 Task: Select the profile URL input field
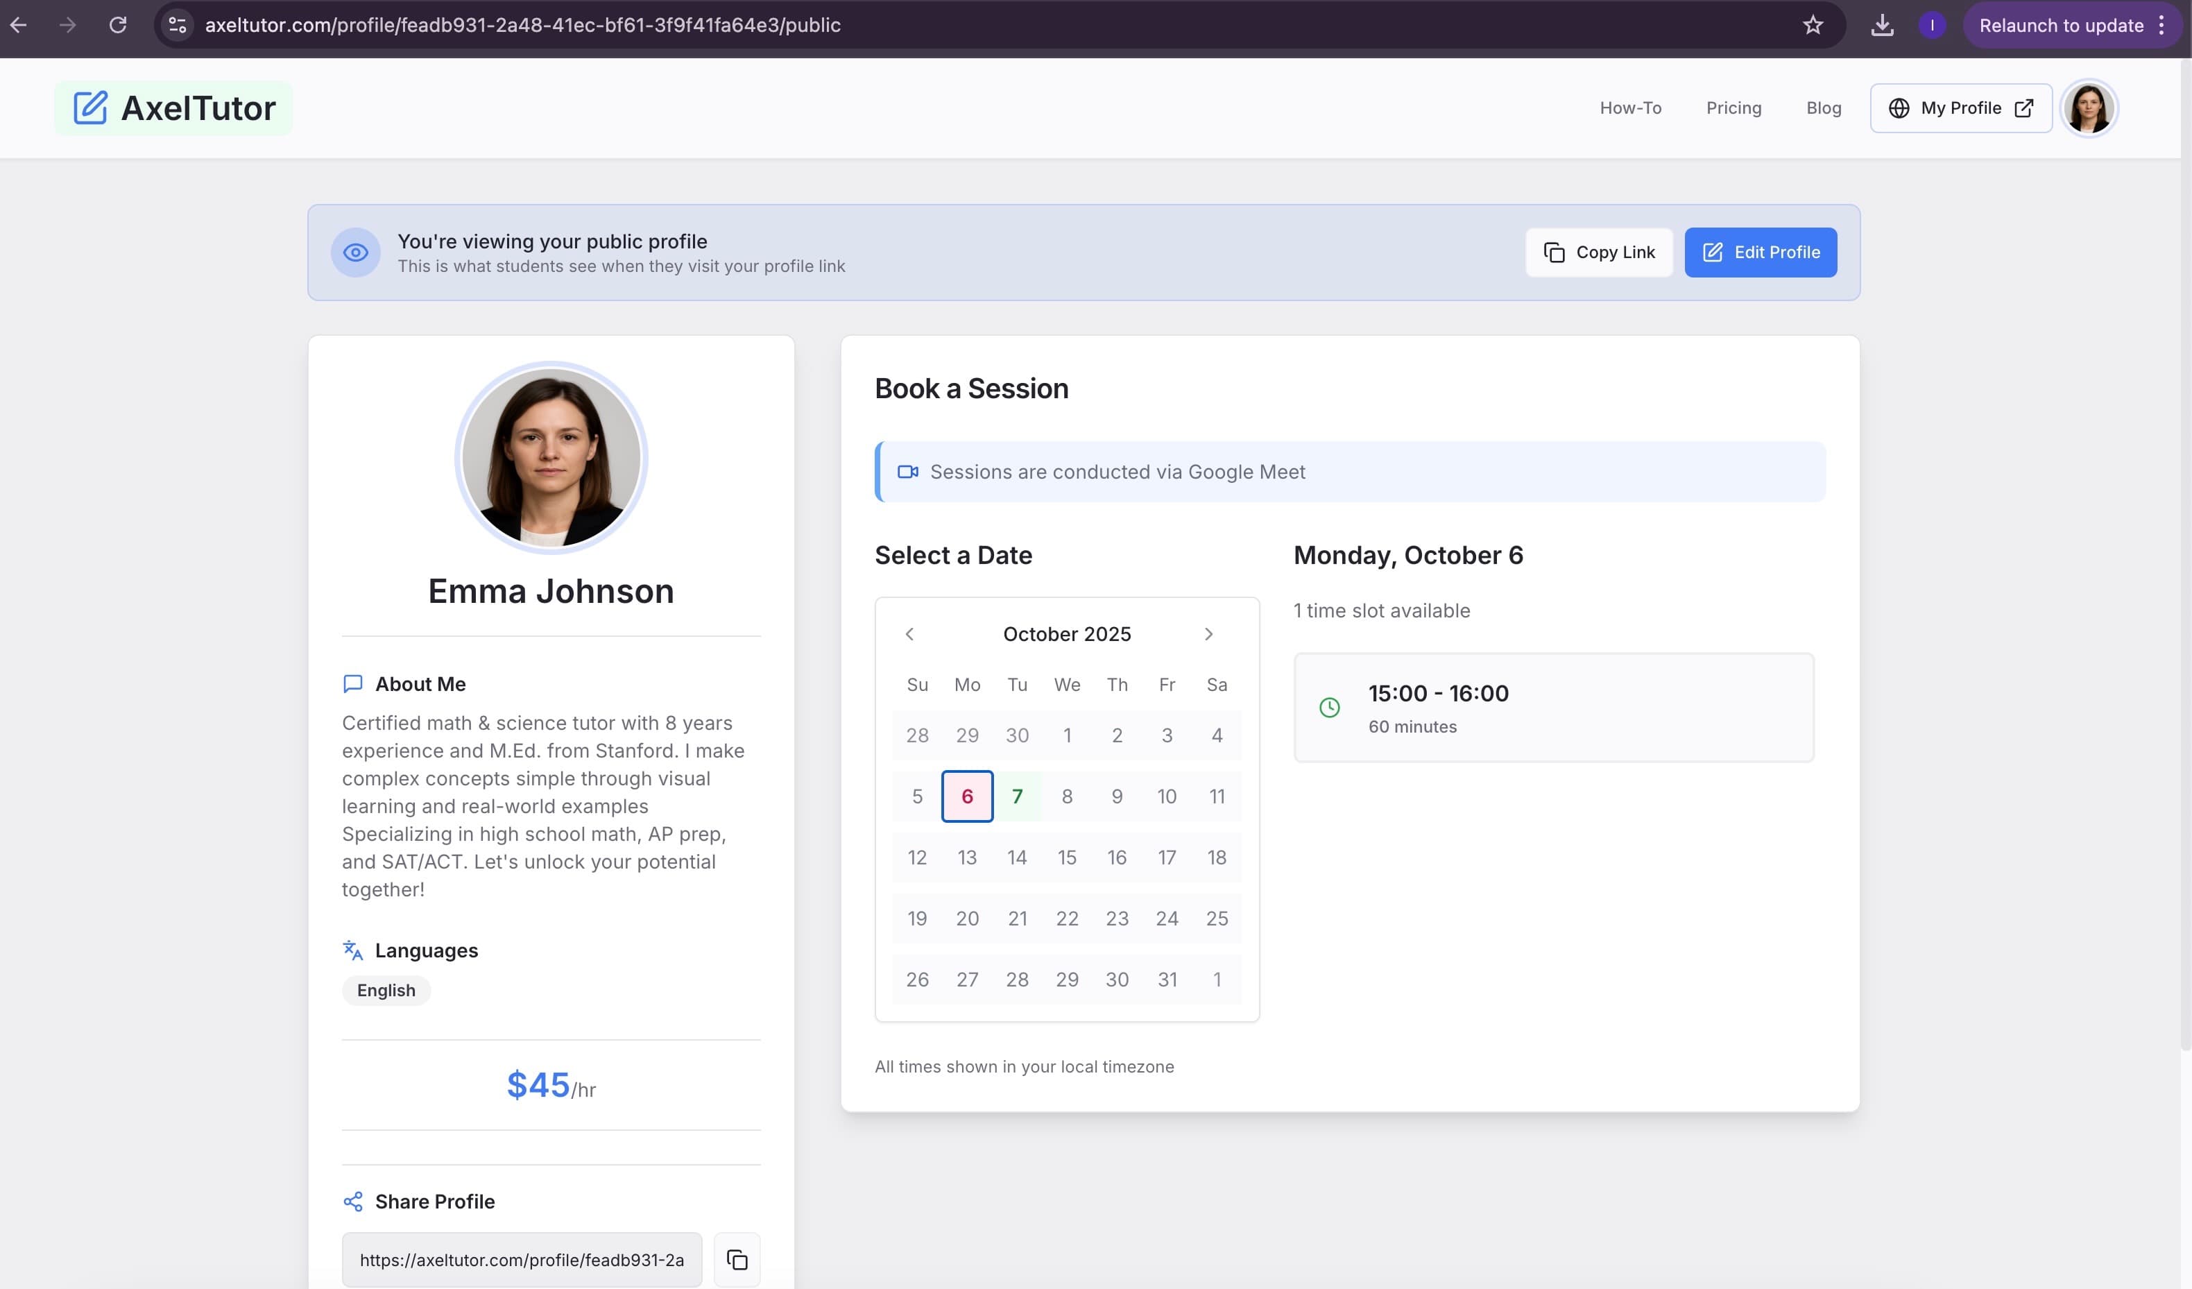(521, 1259)
